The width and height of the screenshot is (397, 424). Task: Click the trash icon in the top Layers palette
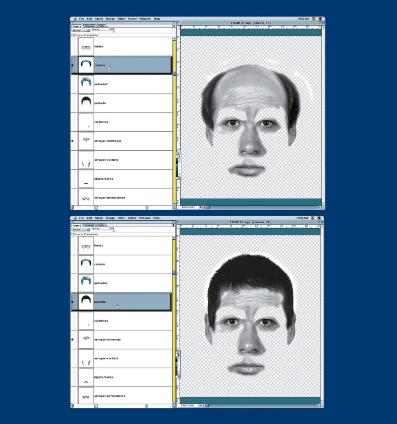[147, 207]
